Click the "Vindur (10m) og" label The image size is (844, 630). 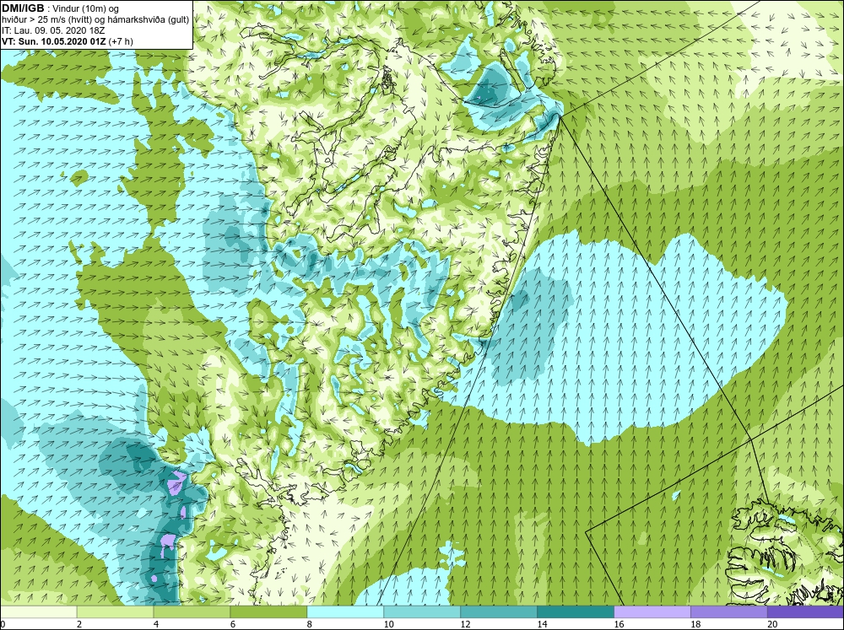[x=86, y=9]
